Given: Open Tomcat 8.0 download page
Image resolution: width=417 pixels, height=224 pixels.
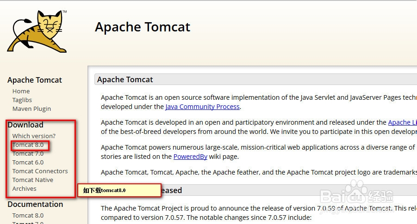Looking at the screenshot, I should 28,145.
